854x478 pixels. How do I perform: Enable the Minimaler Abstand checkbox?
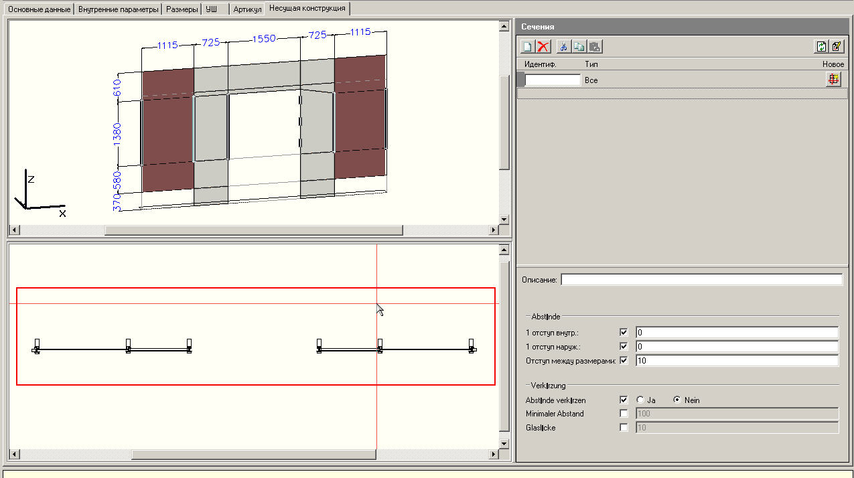624,413
